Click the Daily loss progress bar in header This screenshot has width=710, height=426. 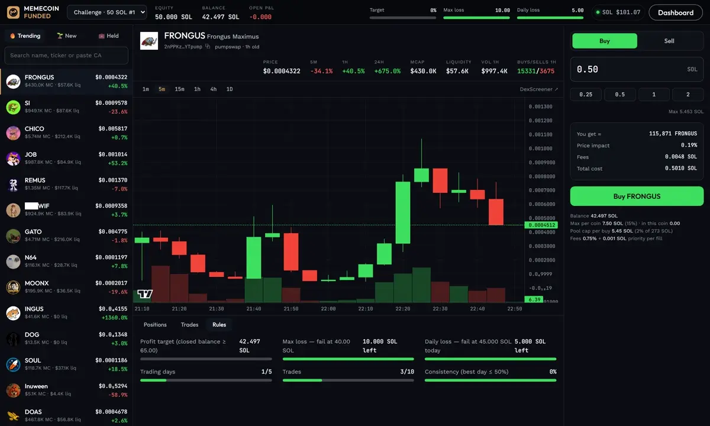tap(550, 18)
